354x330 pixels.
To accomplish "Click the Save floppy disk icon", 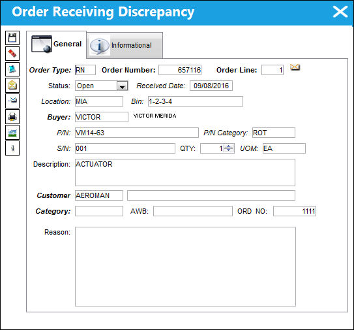I will tap(12, 38).
